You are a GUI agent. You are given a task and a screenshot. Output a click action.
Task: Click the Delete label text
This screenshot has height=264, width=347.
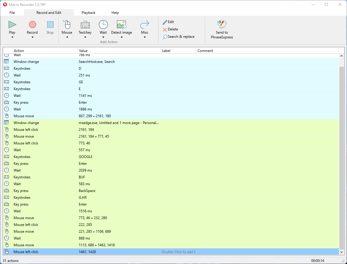[173, 29]
